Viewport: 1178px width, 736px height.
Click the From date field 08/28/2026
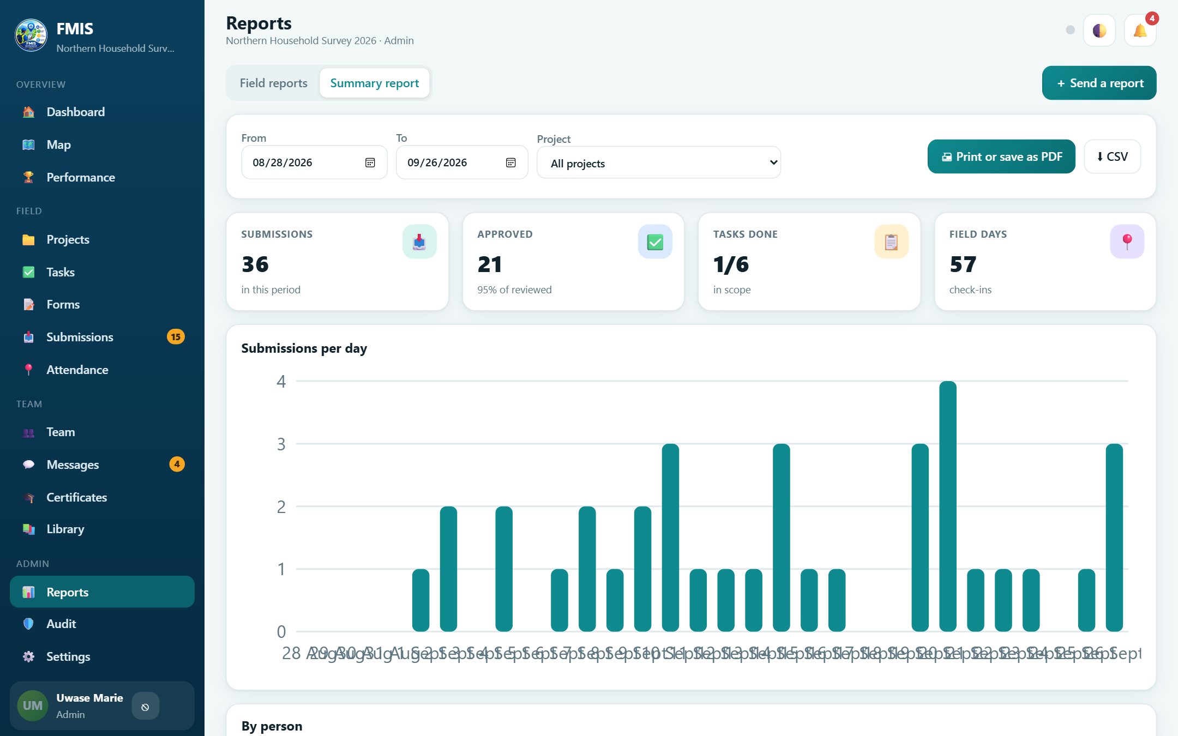[314, 162]
